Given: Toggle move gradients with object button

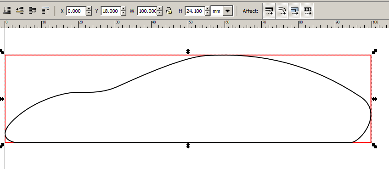Looking at the screenshot, I should click(295, 11).
